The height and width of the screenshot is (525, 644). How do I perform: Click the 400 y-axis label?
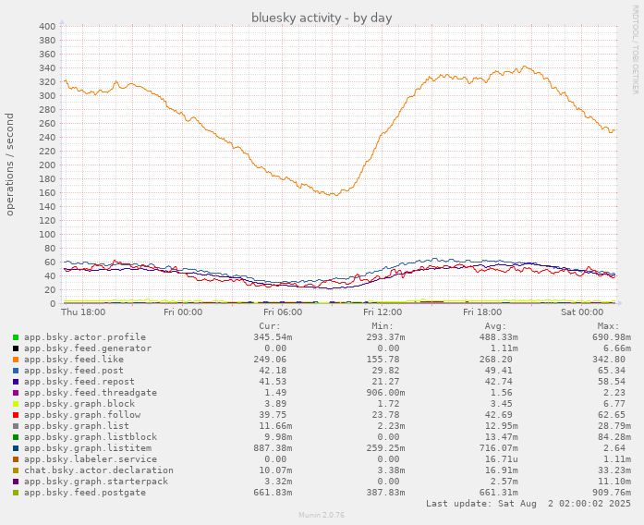click(47, 27)
